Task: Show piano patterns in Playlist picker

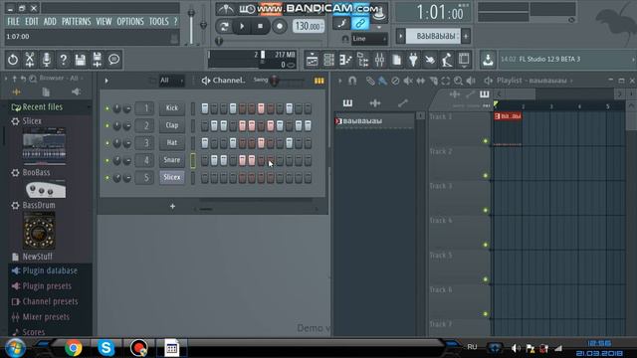Action: click(x=347, y=103)
